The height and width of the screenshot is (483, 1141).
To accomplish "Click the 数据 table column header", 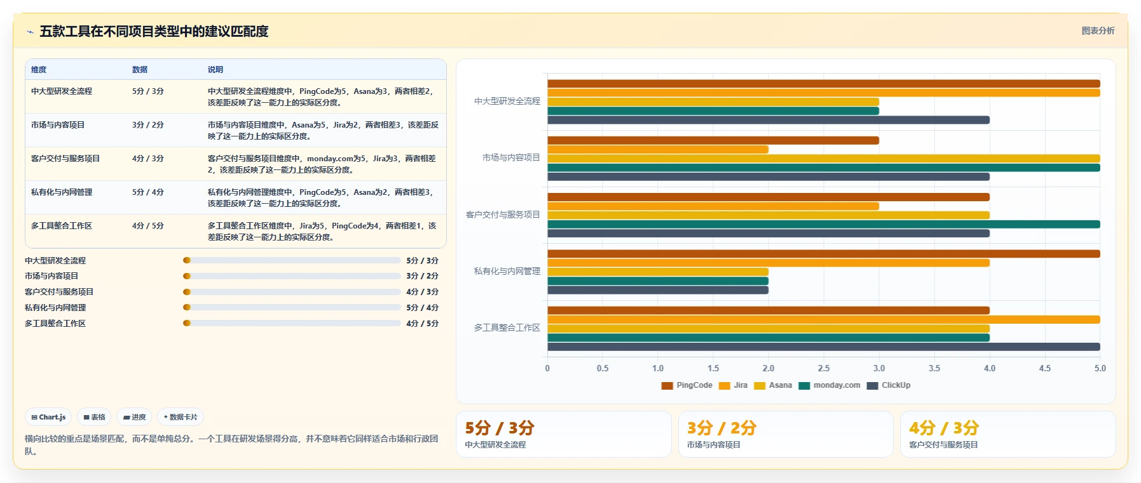I will pyautogui.click(x=140, y=69).
